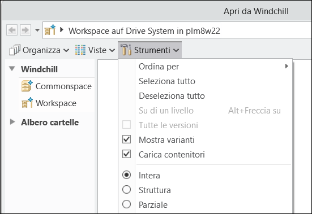Click the Organizza stacked pages icon
The height and width of the screenshot is (214, 312).
(15, 50)
